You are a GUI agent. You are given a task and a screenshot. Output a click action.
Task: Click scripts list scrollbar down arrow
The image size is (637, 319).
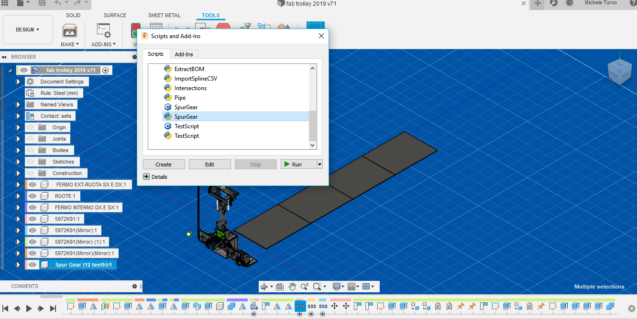pyautogui.click(x=313, y=145)
